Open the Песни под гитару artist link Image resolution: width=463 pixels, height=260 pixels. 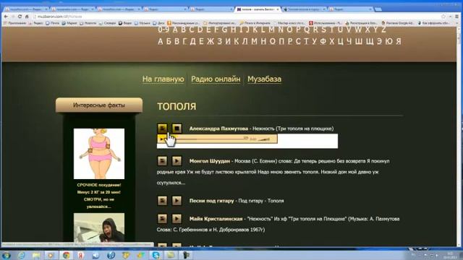click(x=211, y=201)
